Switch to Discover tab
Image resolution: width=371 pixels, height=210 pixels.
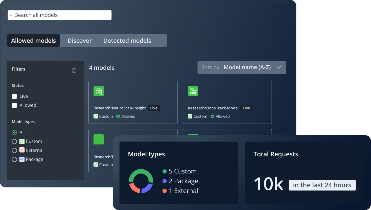coord(79,41)
